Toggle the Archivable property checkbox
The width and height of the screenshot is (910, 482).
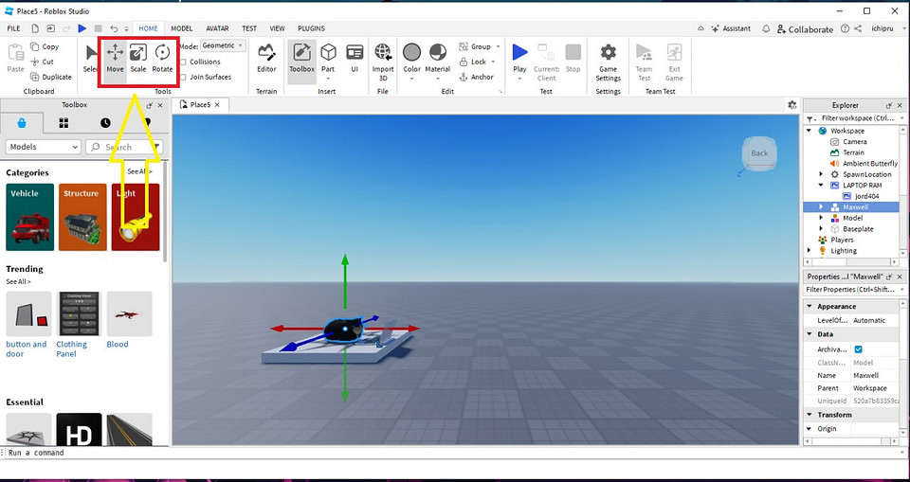point(859,349)
